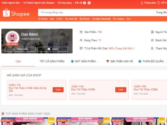The width and height of the screenshot is (167, 125).
Task: Open Shopee's Facebook page icon
Action: point(84,3)
